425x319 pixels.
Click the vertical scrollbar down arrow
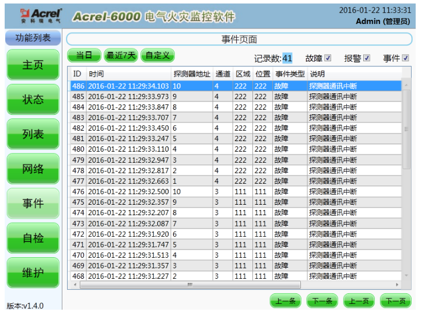[x=406, y=275]
